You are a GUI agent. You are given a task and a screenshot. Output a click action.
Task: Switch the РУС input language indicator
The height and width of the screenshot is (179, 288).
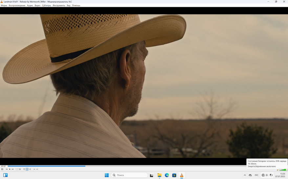tap(256, 175)
